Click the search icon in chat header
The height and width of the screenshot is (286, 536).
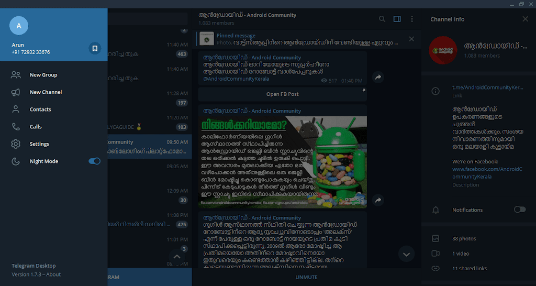382,19
